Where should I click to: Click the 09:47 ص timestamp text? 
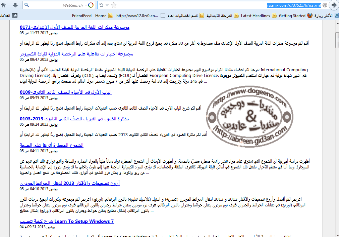coord(39,60)
